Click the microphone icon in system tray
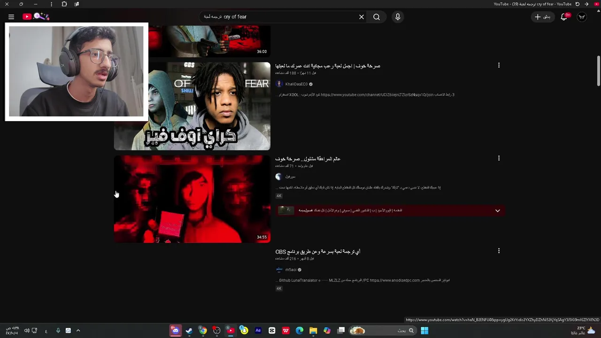601x338 pixels. click(x=58, y=330)
